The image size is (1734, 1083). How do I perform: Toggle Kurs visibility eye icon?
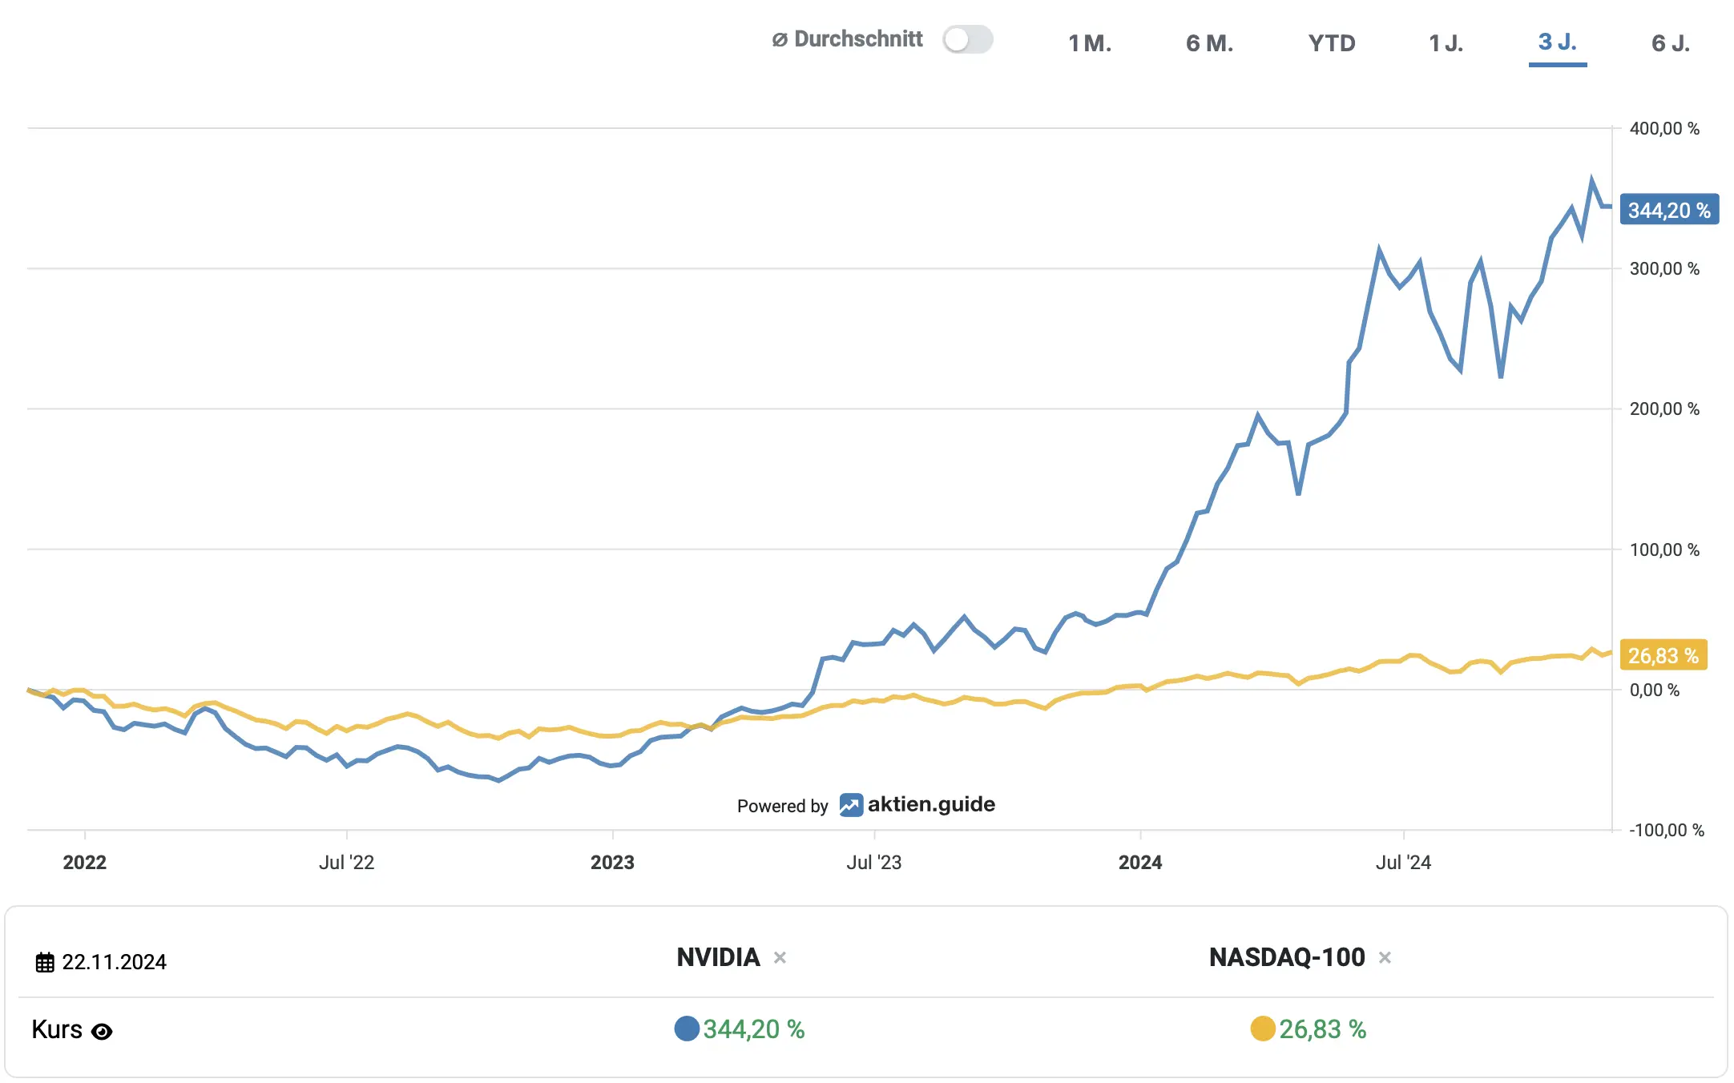[102, 1031]
